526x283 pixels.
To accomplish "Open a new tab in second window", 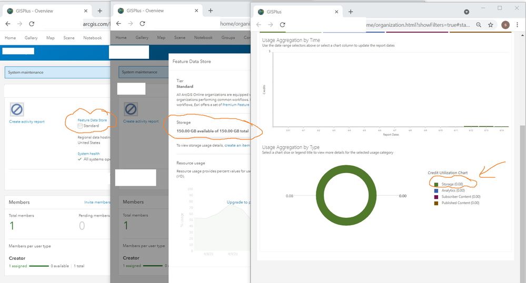I will point(210,11).
